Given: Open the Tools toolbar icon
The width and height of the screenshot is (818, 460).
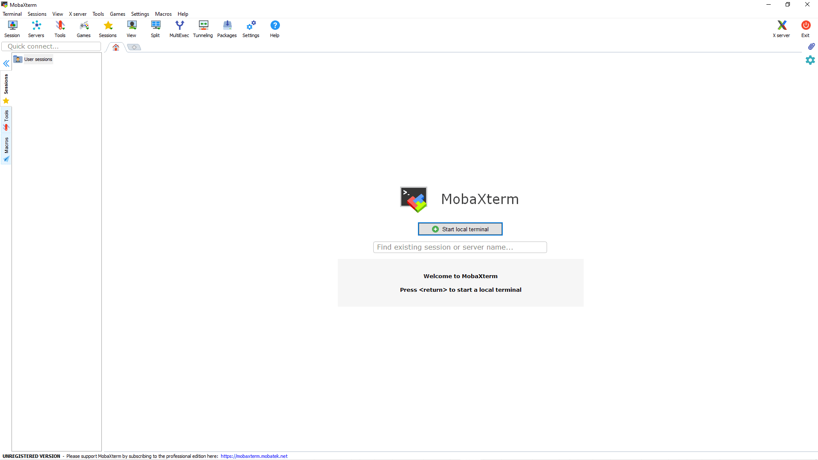Looking at the screenshot, I should [60, 29].
